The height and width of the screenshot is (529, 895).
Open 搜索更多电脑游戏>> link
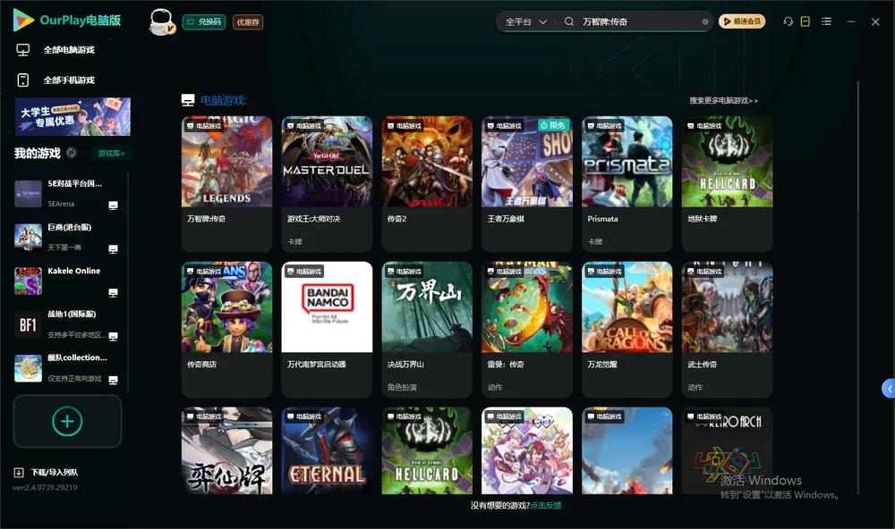click(724, 100)
